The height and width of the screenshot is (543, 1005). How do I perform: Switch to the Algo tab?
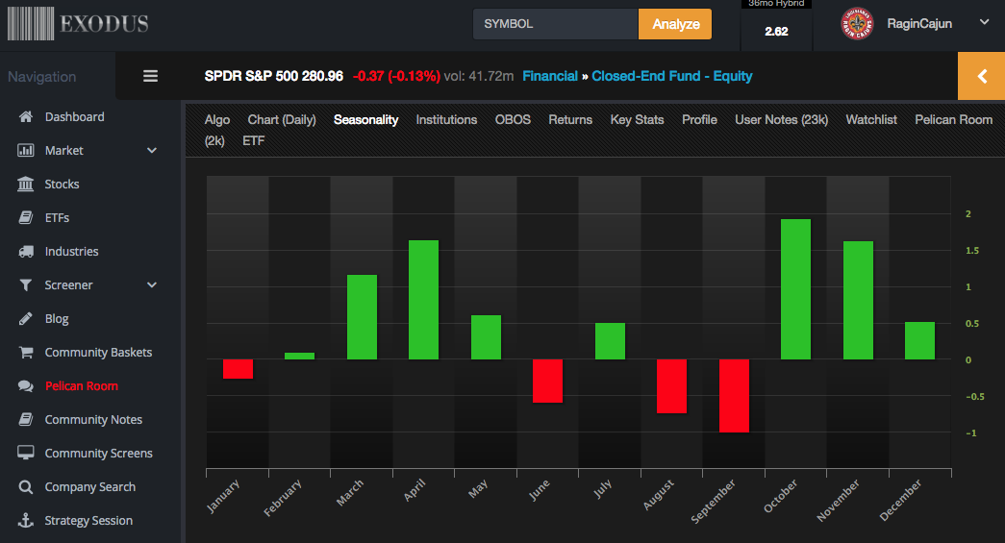point(217,120)
